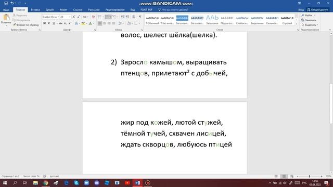Switch to the Дизайн tab

point(50,10)
